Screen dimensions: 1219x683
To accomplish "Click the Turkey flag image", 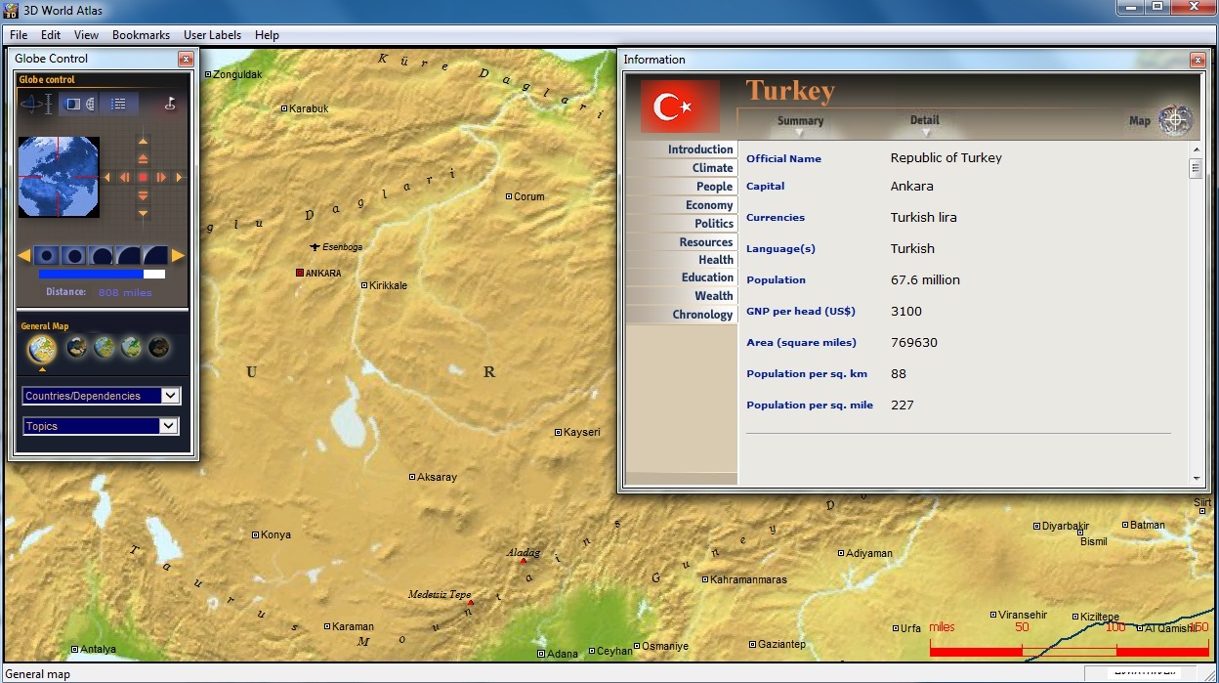I will click(x=680, y=106).
